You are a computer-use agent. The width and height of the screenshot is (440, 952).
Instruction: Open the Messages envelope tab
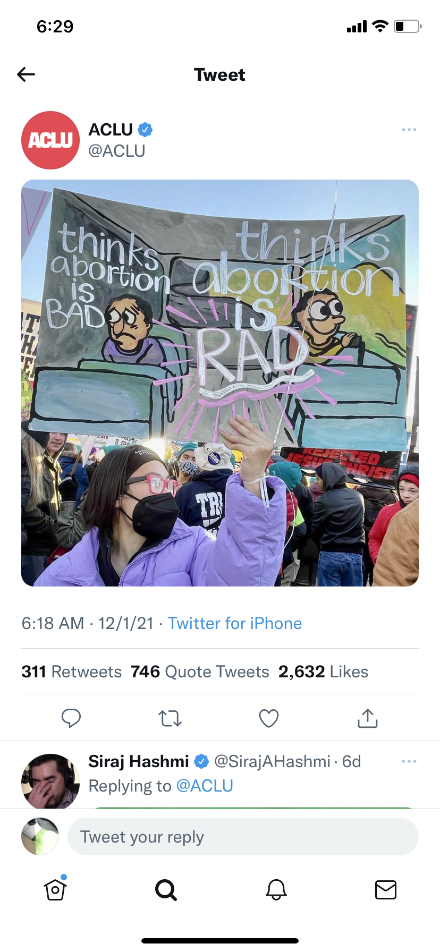point(385,889)
